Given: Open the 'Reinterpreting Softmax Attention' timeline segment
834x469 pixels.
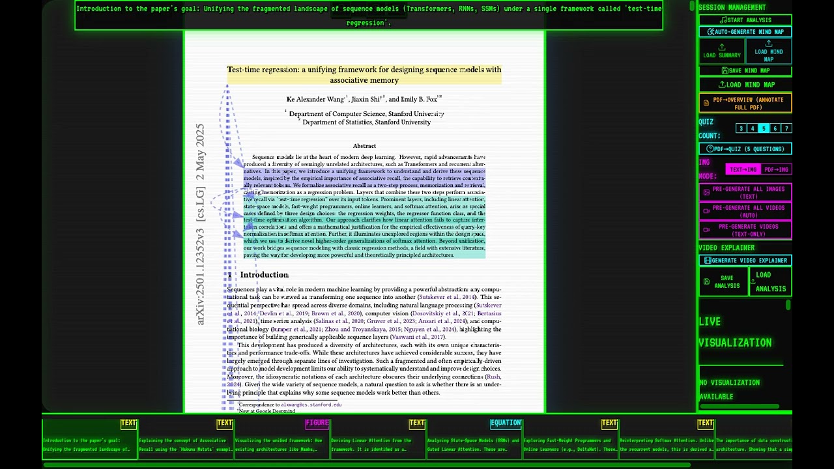Looking at the screenshot, I should [x=667, y=438].
